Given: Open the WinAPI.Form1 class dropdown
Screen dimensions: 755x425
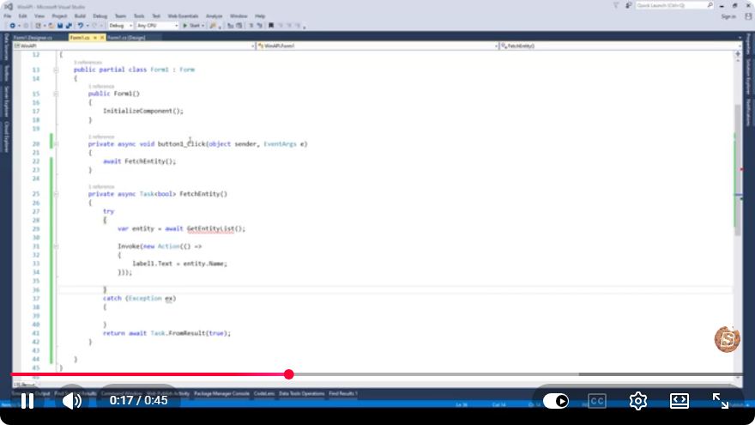Looking at the screenshot, I should click(x=377, y=46).
